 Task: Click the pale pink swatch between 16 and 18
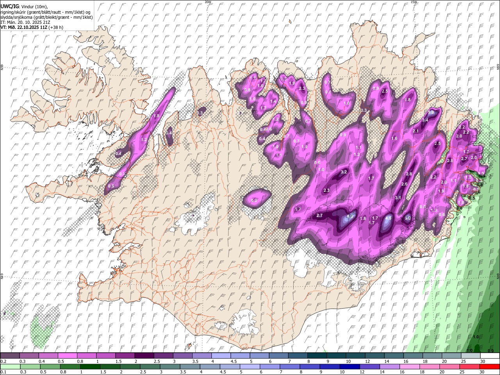tap(410, 366)
